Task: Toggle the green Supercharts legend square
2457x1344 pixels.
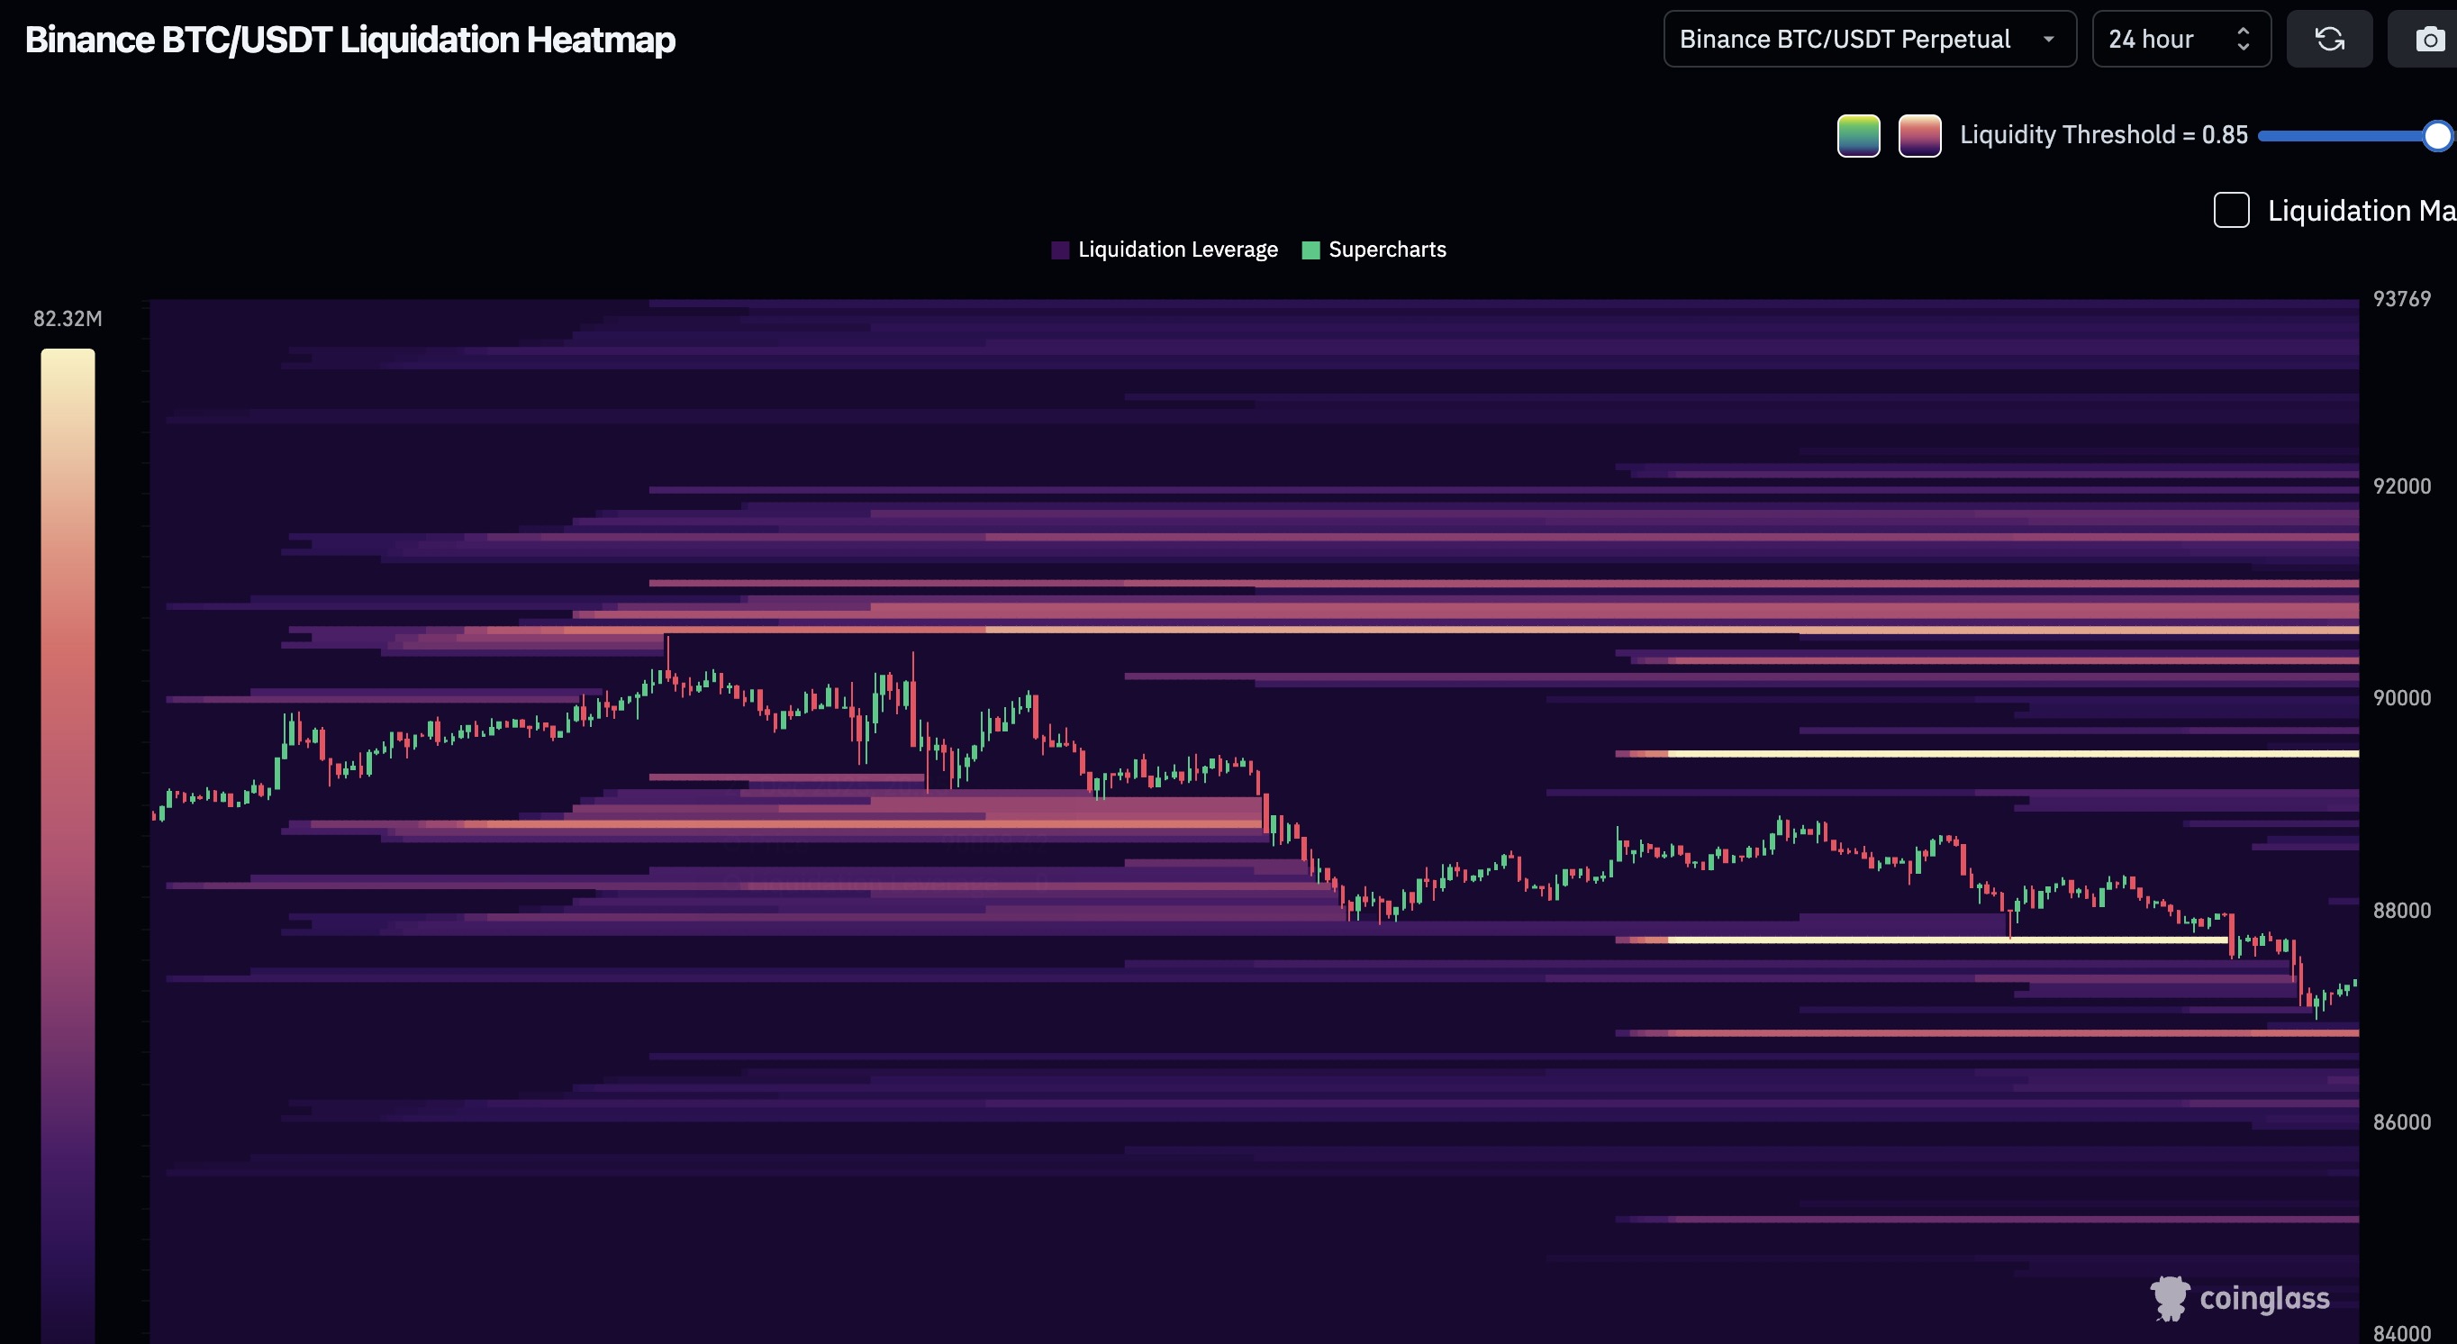Action: (1310, 250)
